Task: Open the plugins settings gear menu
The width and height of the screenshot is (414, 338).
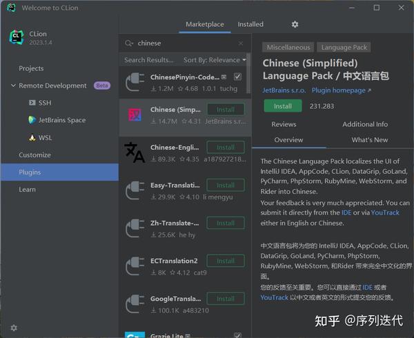Action: click(x=295, y=24)
